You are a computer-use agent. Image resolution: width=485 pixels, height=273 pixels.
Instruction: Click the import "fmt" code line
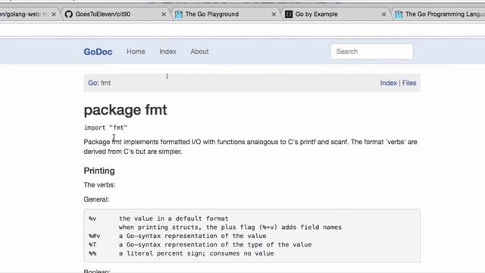pos(105,127)
